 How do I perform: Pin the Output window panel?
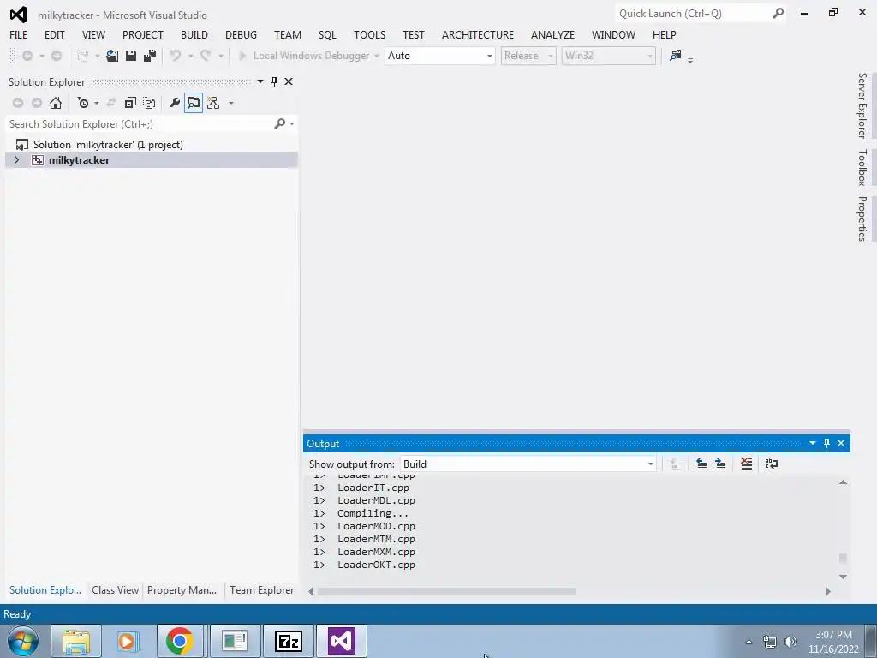pyautogui.click(x=826, y=443)
